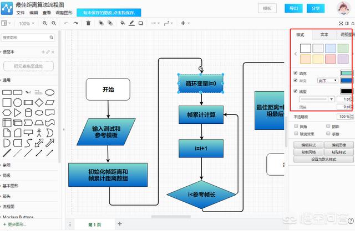Click the shadow toolbar icon
Viewport: 355px width, 231px height.
[x=141, y=23]
